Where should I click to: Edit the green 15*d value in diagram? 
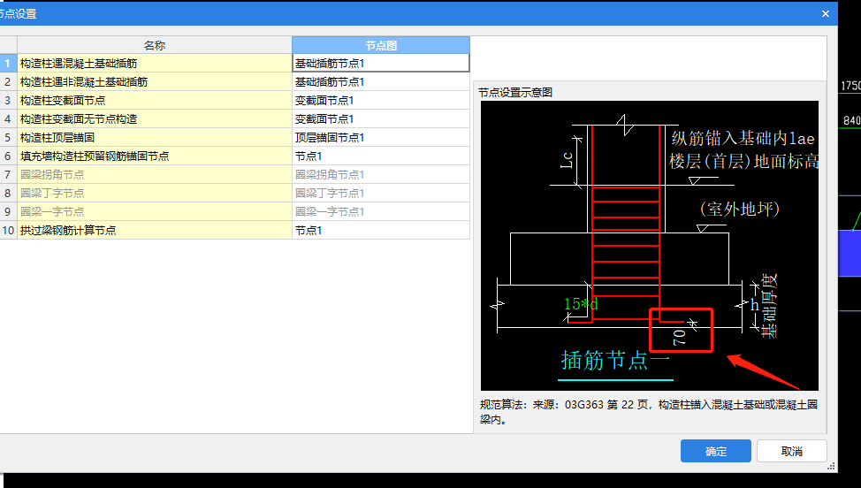(581, 303)
